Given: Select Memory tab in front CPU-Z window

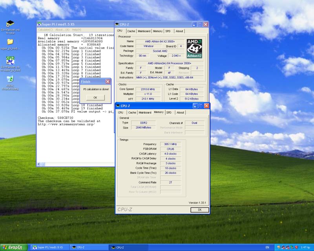Looking at the screenshot, I should (x=159, y=112).
